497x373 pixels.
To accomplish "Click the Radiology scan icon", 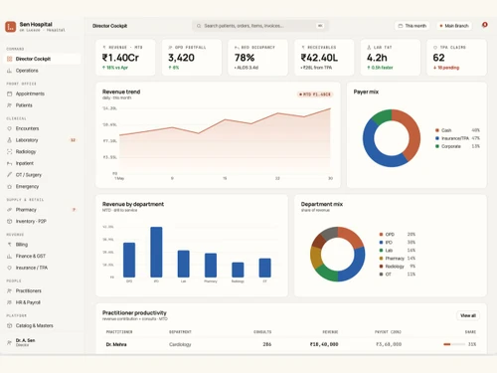I will click(x=10, y=152).
